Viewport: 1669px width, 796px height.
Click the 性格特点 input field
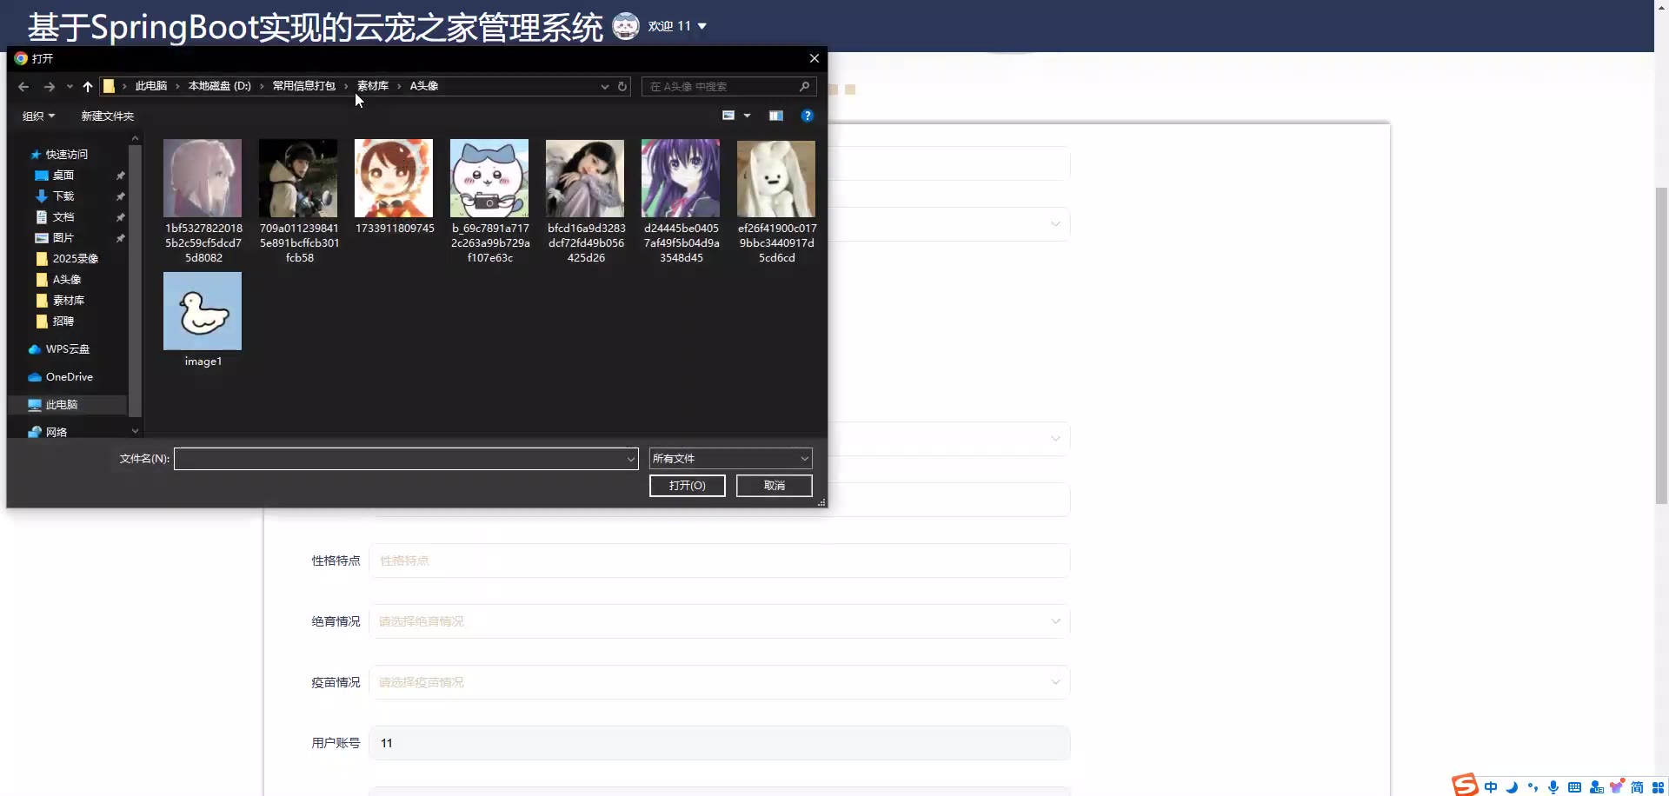point(720,561)
